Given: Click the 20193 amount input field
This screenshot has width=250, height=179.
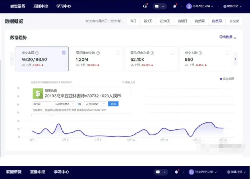Looking at the screenshot, I should [42, 104].
